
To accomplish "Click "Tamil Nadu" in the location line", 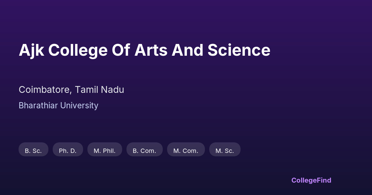I will coord(100,90).
